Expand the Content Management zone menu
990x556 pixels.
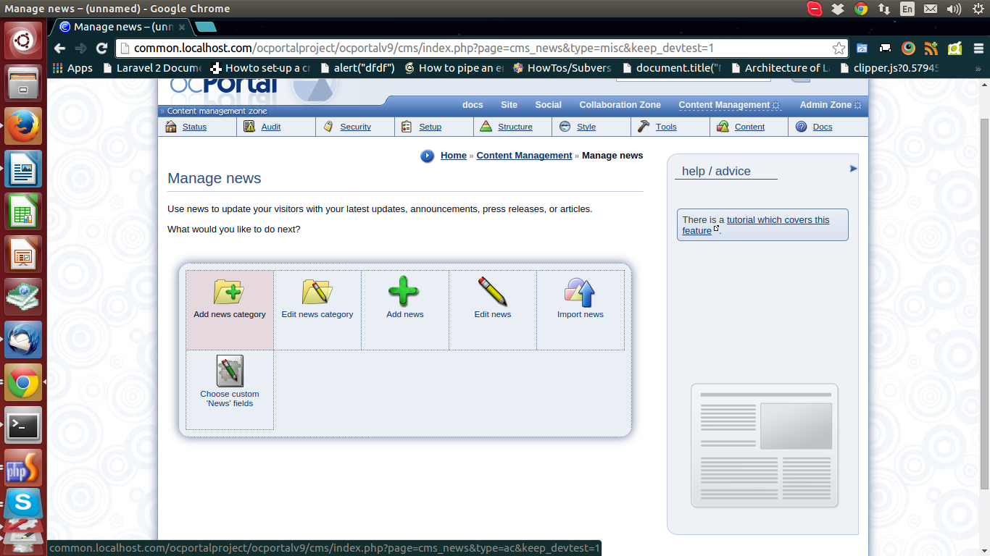click(729, 105)
